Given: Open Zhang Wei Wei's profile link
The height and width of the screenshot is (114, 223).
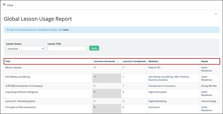Looking at the screenshot, I should pos(209,86).
